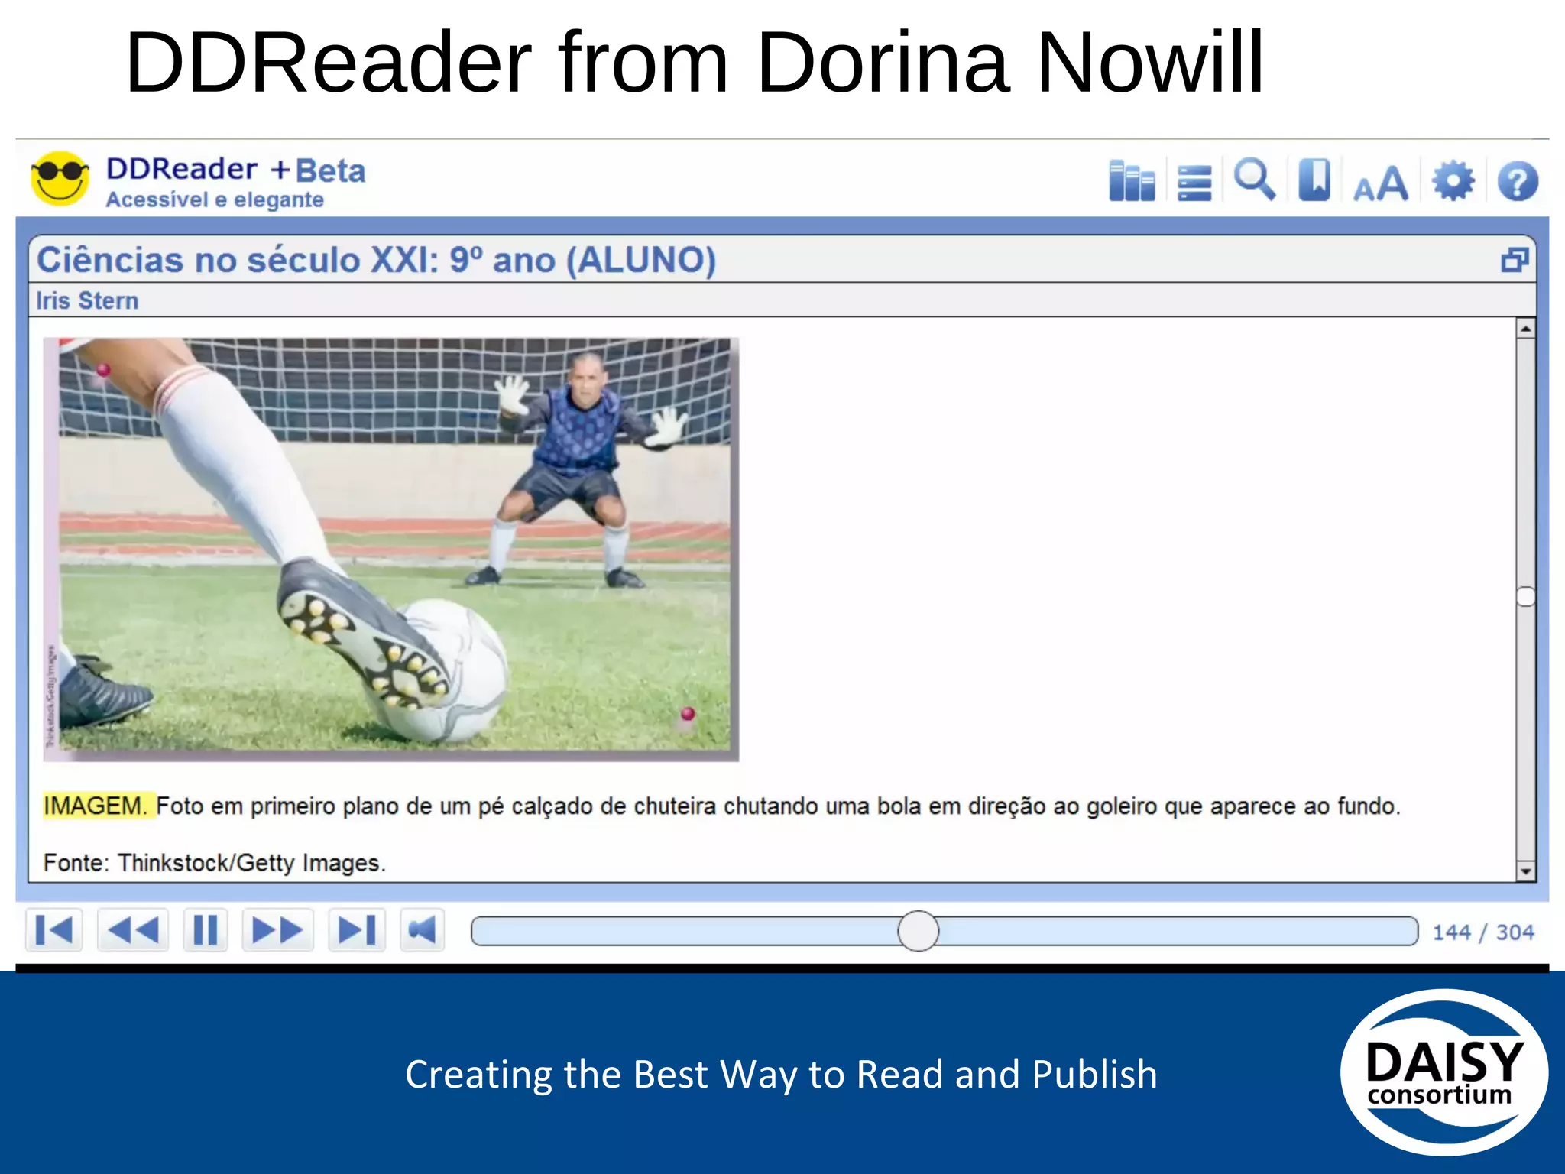Skip to the end of the book
The width and height of the screenshot is (1565, 1174).
tap(357, 930)
